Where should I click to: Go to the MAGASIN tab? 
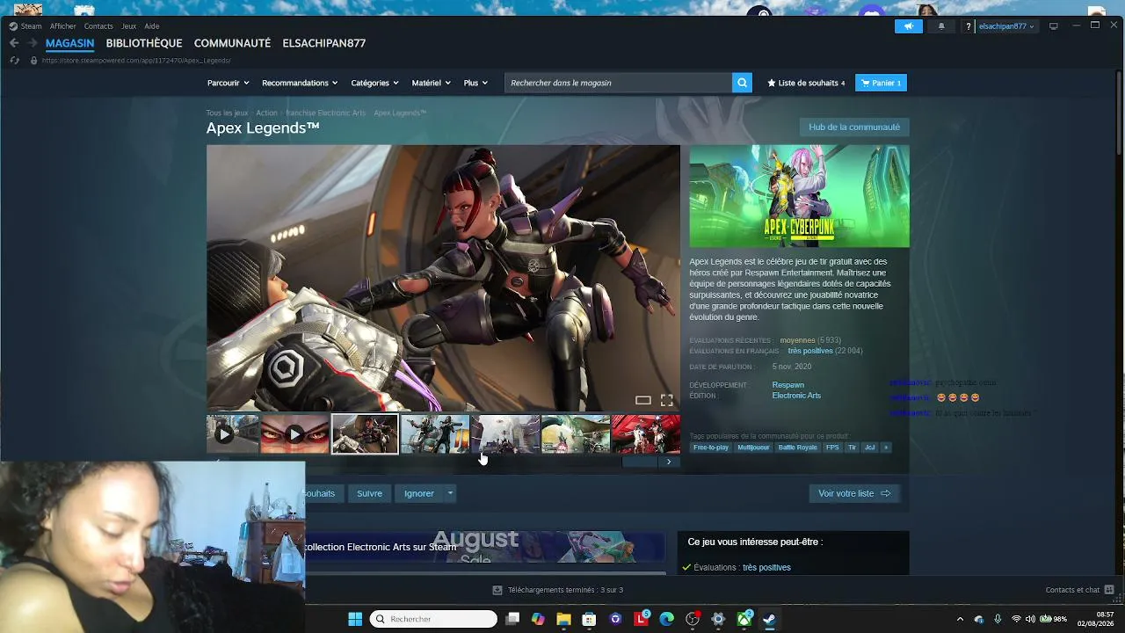(69, 43)
